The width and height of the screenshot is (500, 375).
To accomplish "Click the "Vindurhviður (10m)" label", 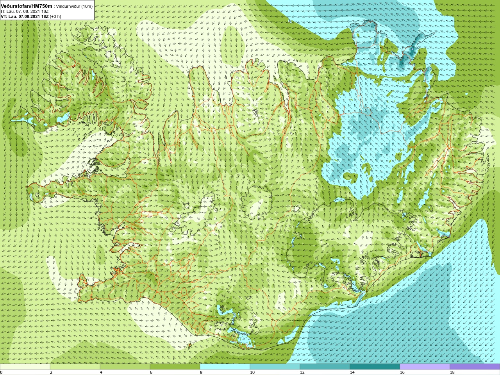I will pyautogui.click(x=74, y=6).
